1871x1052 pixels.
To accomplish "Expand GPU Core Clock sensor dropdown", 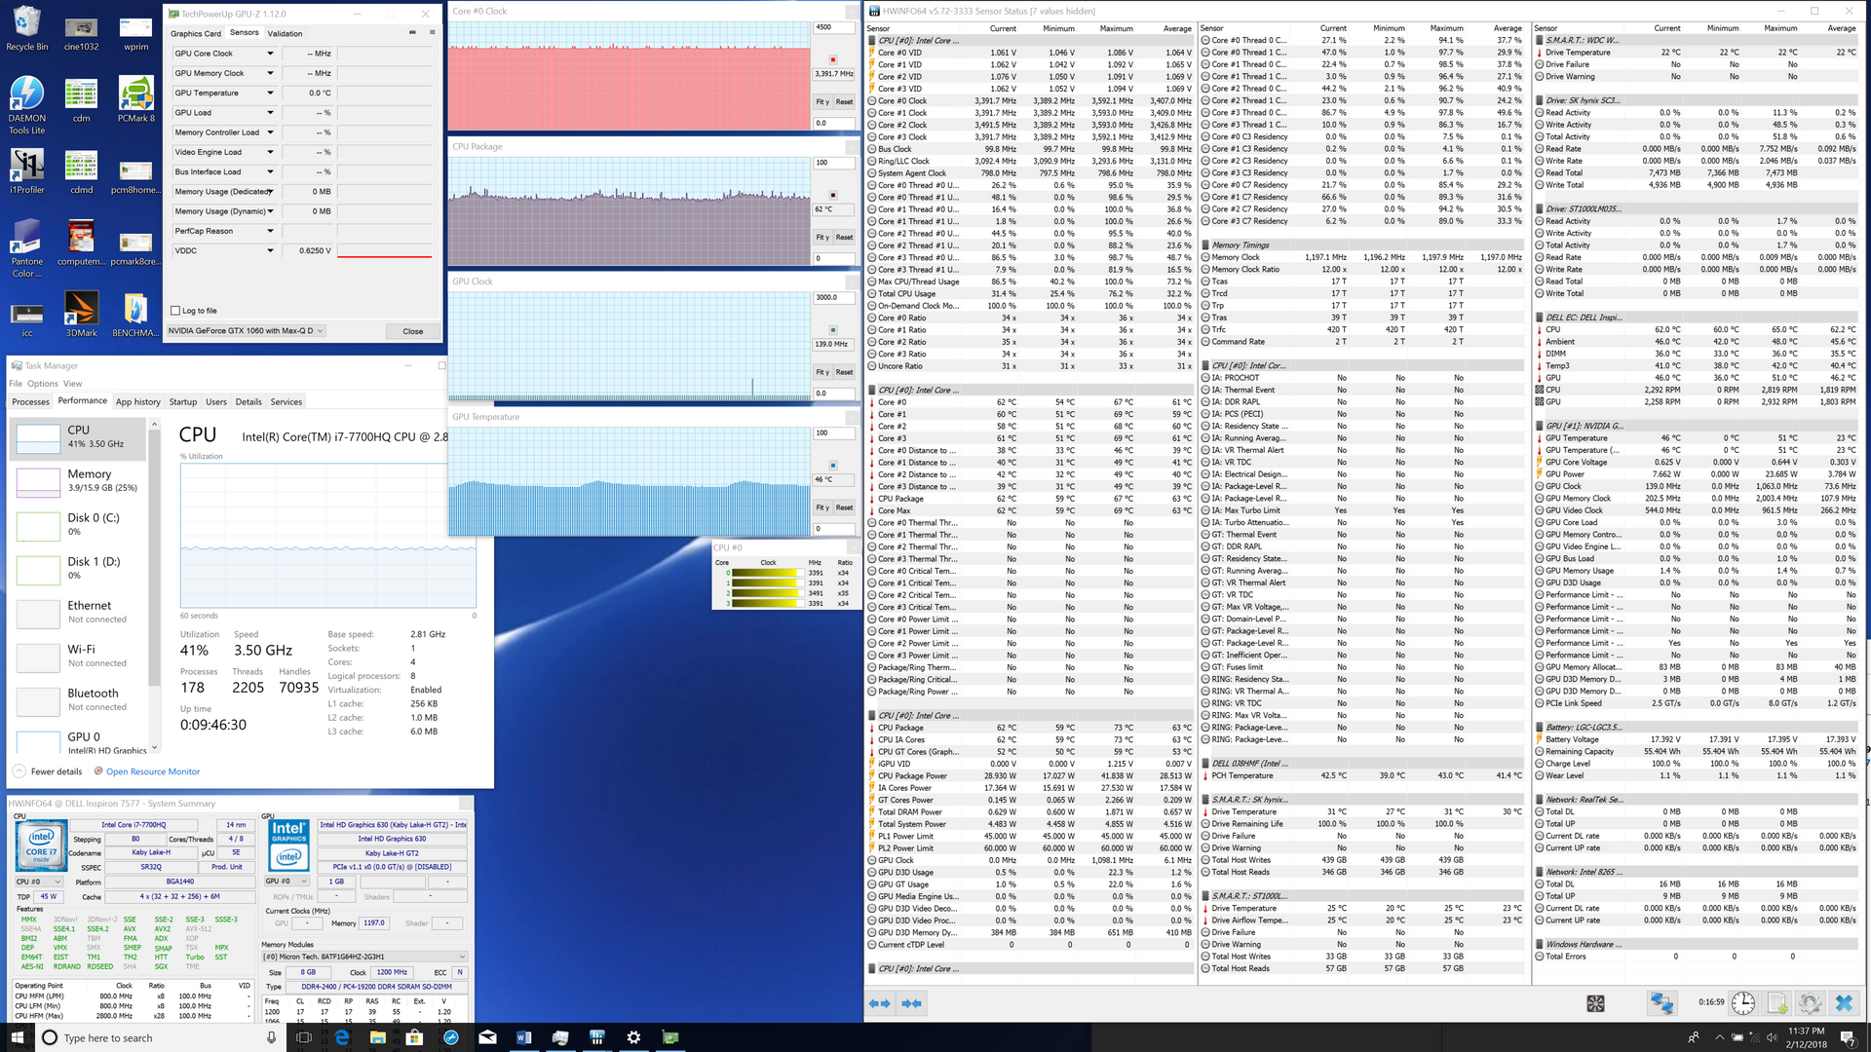I will [270, 54].
